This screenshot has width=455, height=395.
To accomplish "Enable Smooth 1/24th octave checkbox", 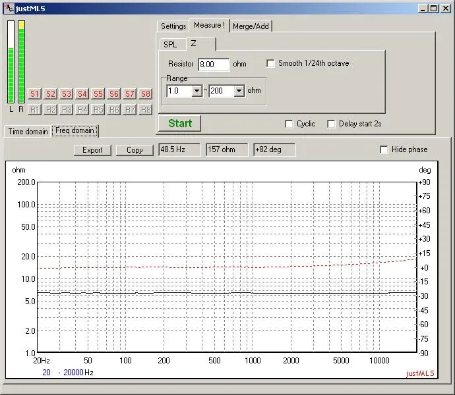I will 270,63.
